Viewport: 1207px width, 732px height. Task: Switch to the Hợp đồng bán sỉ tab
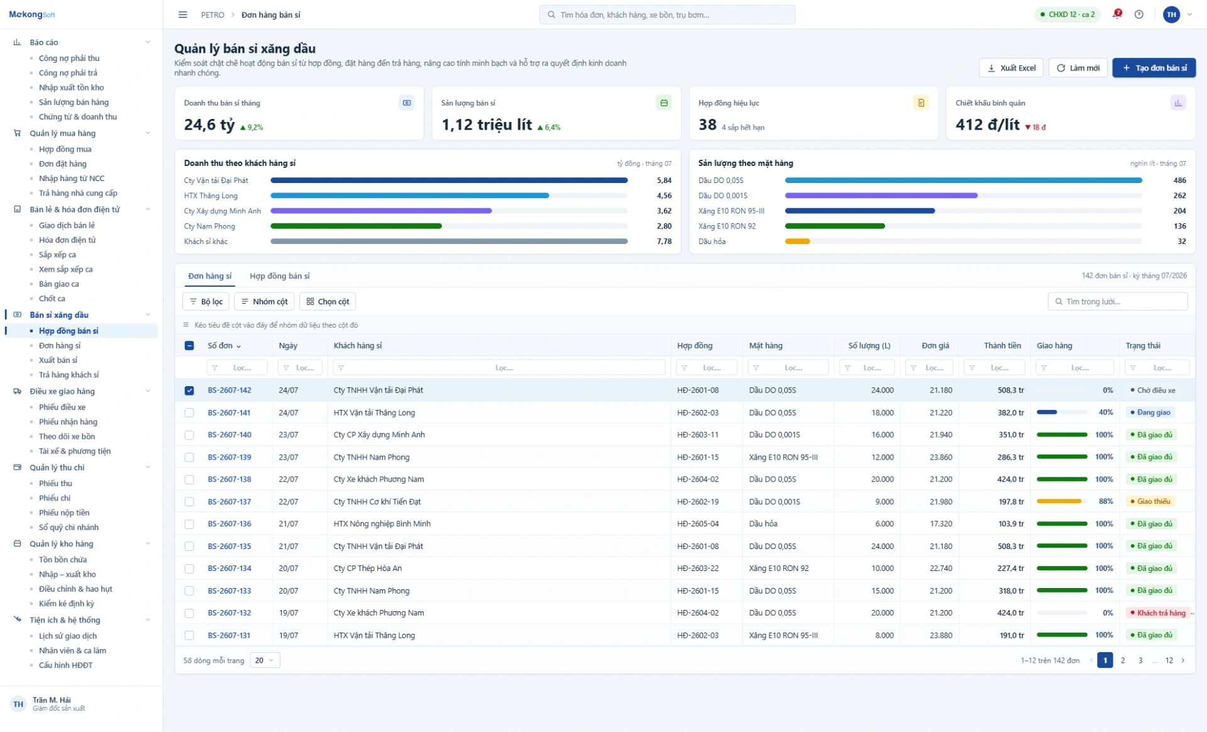pos(280,276)
